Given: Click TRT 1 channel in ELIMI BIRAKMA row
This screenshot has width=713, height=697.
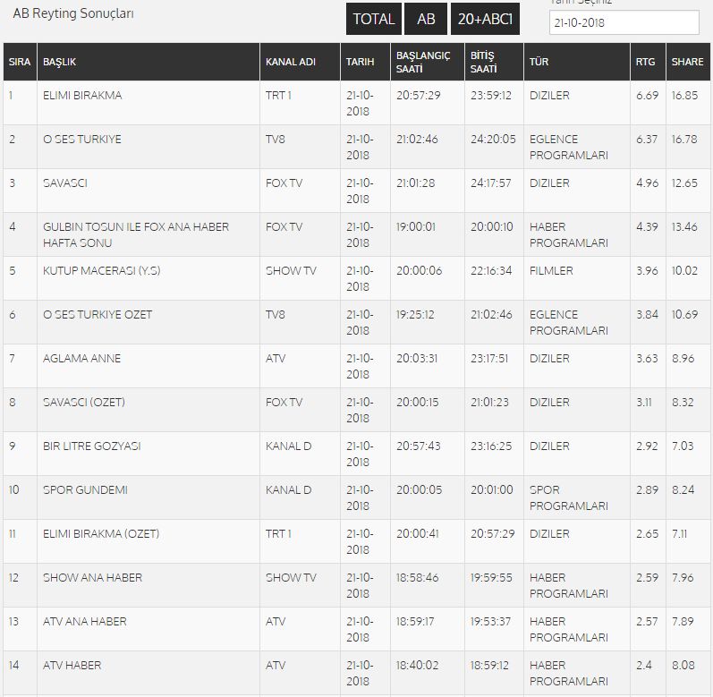Looking at the screenshot, I should click(278, 96).
